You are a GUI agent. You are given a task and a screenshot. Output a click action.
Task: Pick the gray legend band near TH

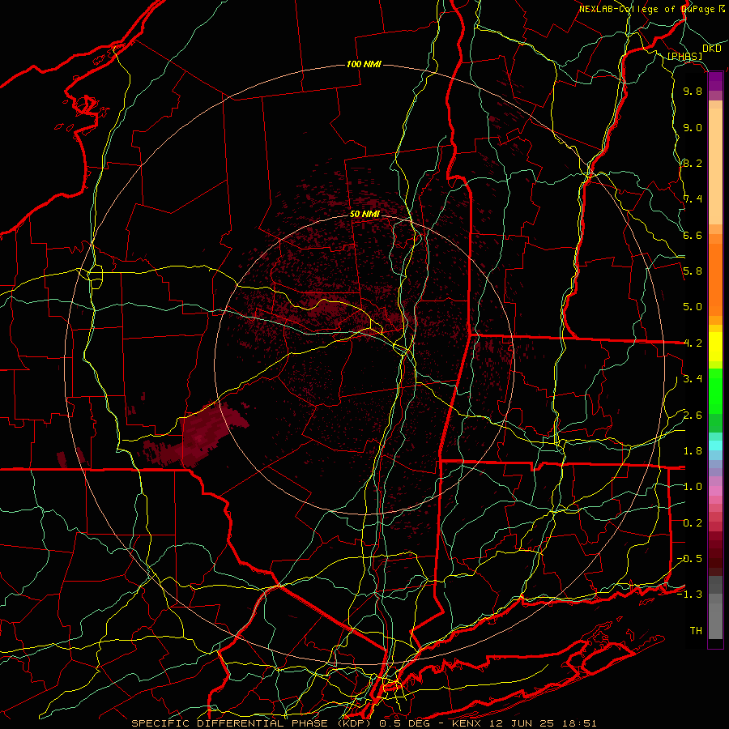[x=715, y=621]
